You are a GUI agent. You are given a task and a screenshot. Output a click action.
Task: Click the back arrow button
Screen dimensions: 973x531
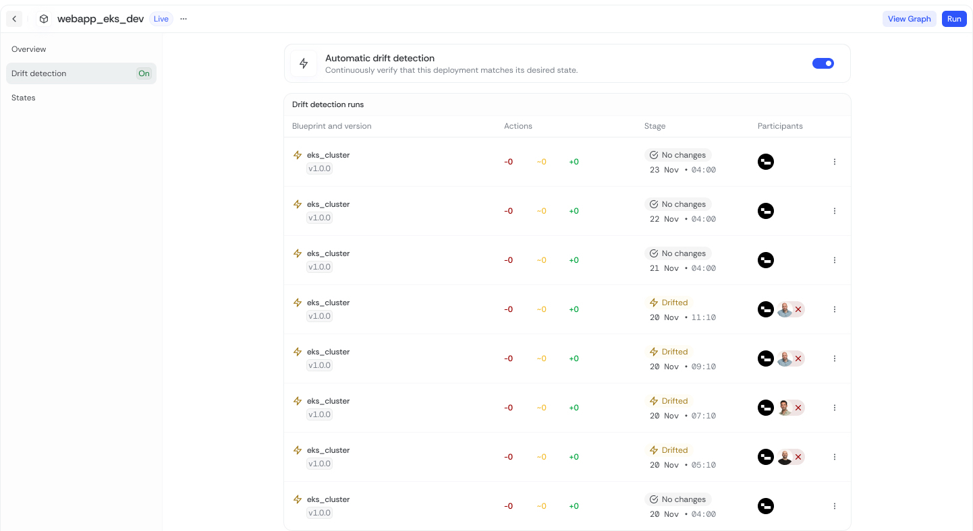pos(14,19)
